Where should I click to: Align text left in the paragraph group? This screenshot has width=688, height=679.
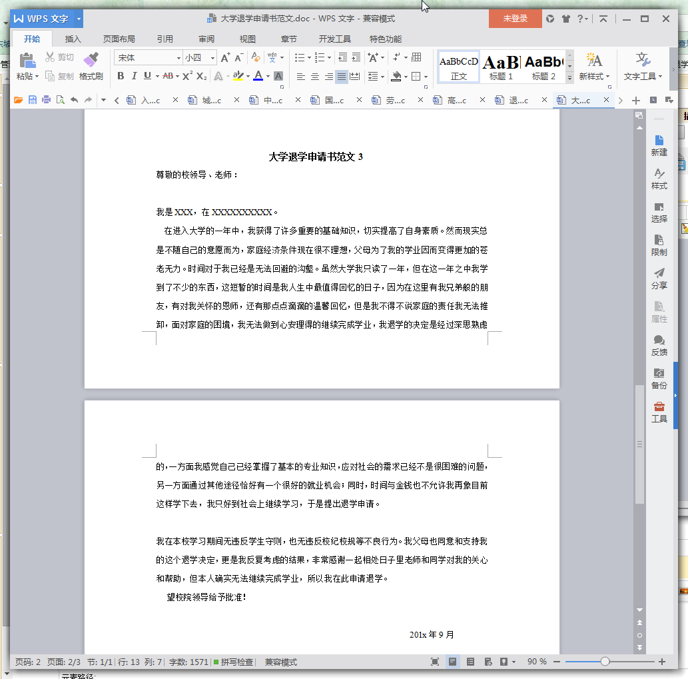(x=300, y=77)
